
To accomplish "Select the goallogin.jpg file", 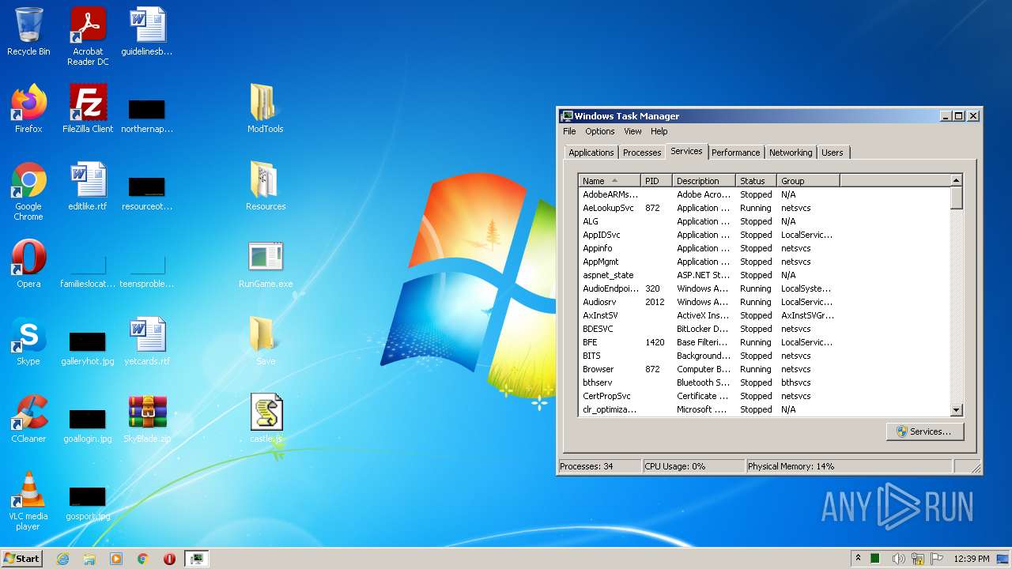I will (88, 425).
